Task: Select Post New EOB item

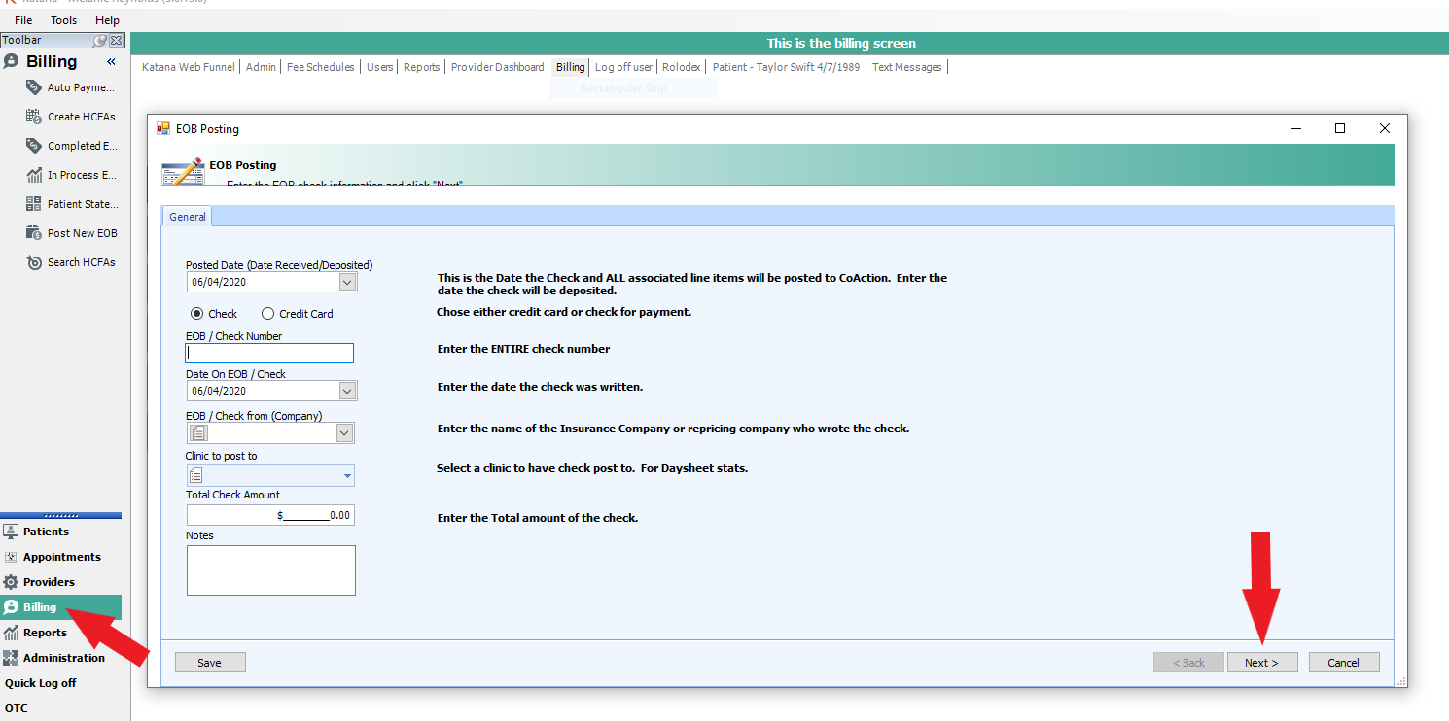Action: (x=70, y=233)
